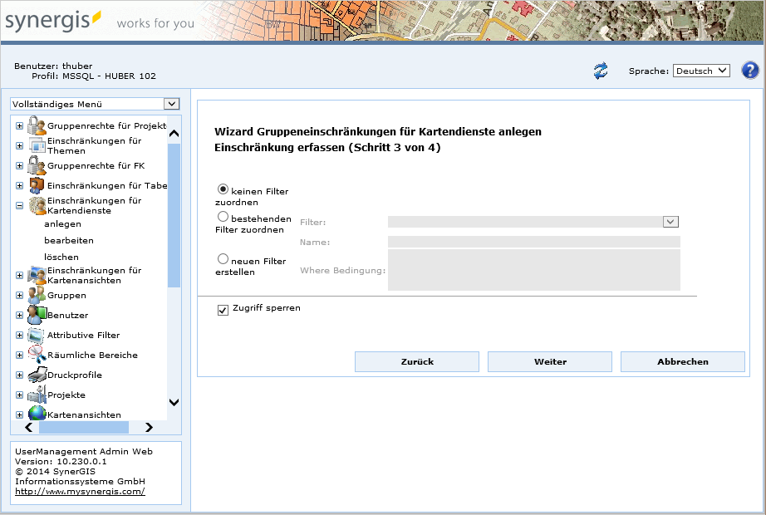766x515 pixels.
Task: Click the Räumliche Bereiche magnifier icon
Action: 36,355
